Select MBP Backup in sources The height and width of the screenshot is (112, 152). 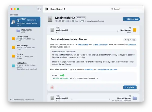[25, 39]
